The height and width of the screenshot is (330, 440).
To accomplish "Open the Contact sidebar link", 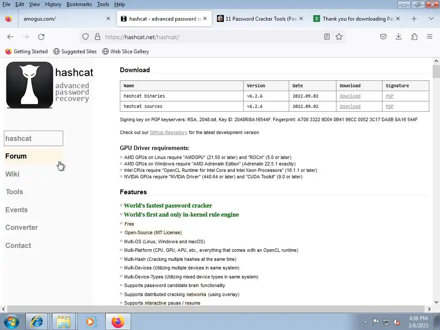I will pyautogui.click(x=18, y=245).
